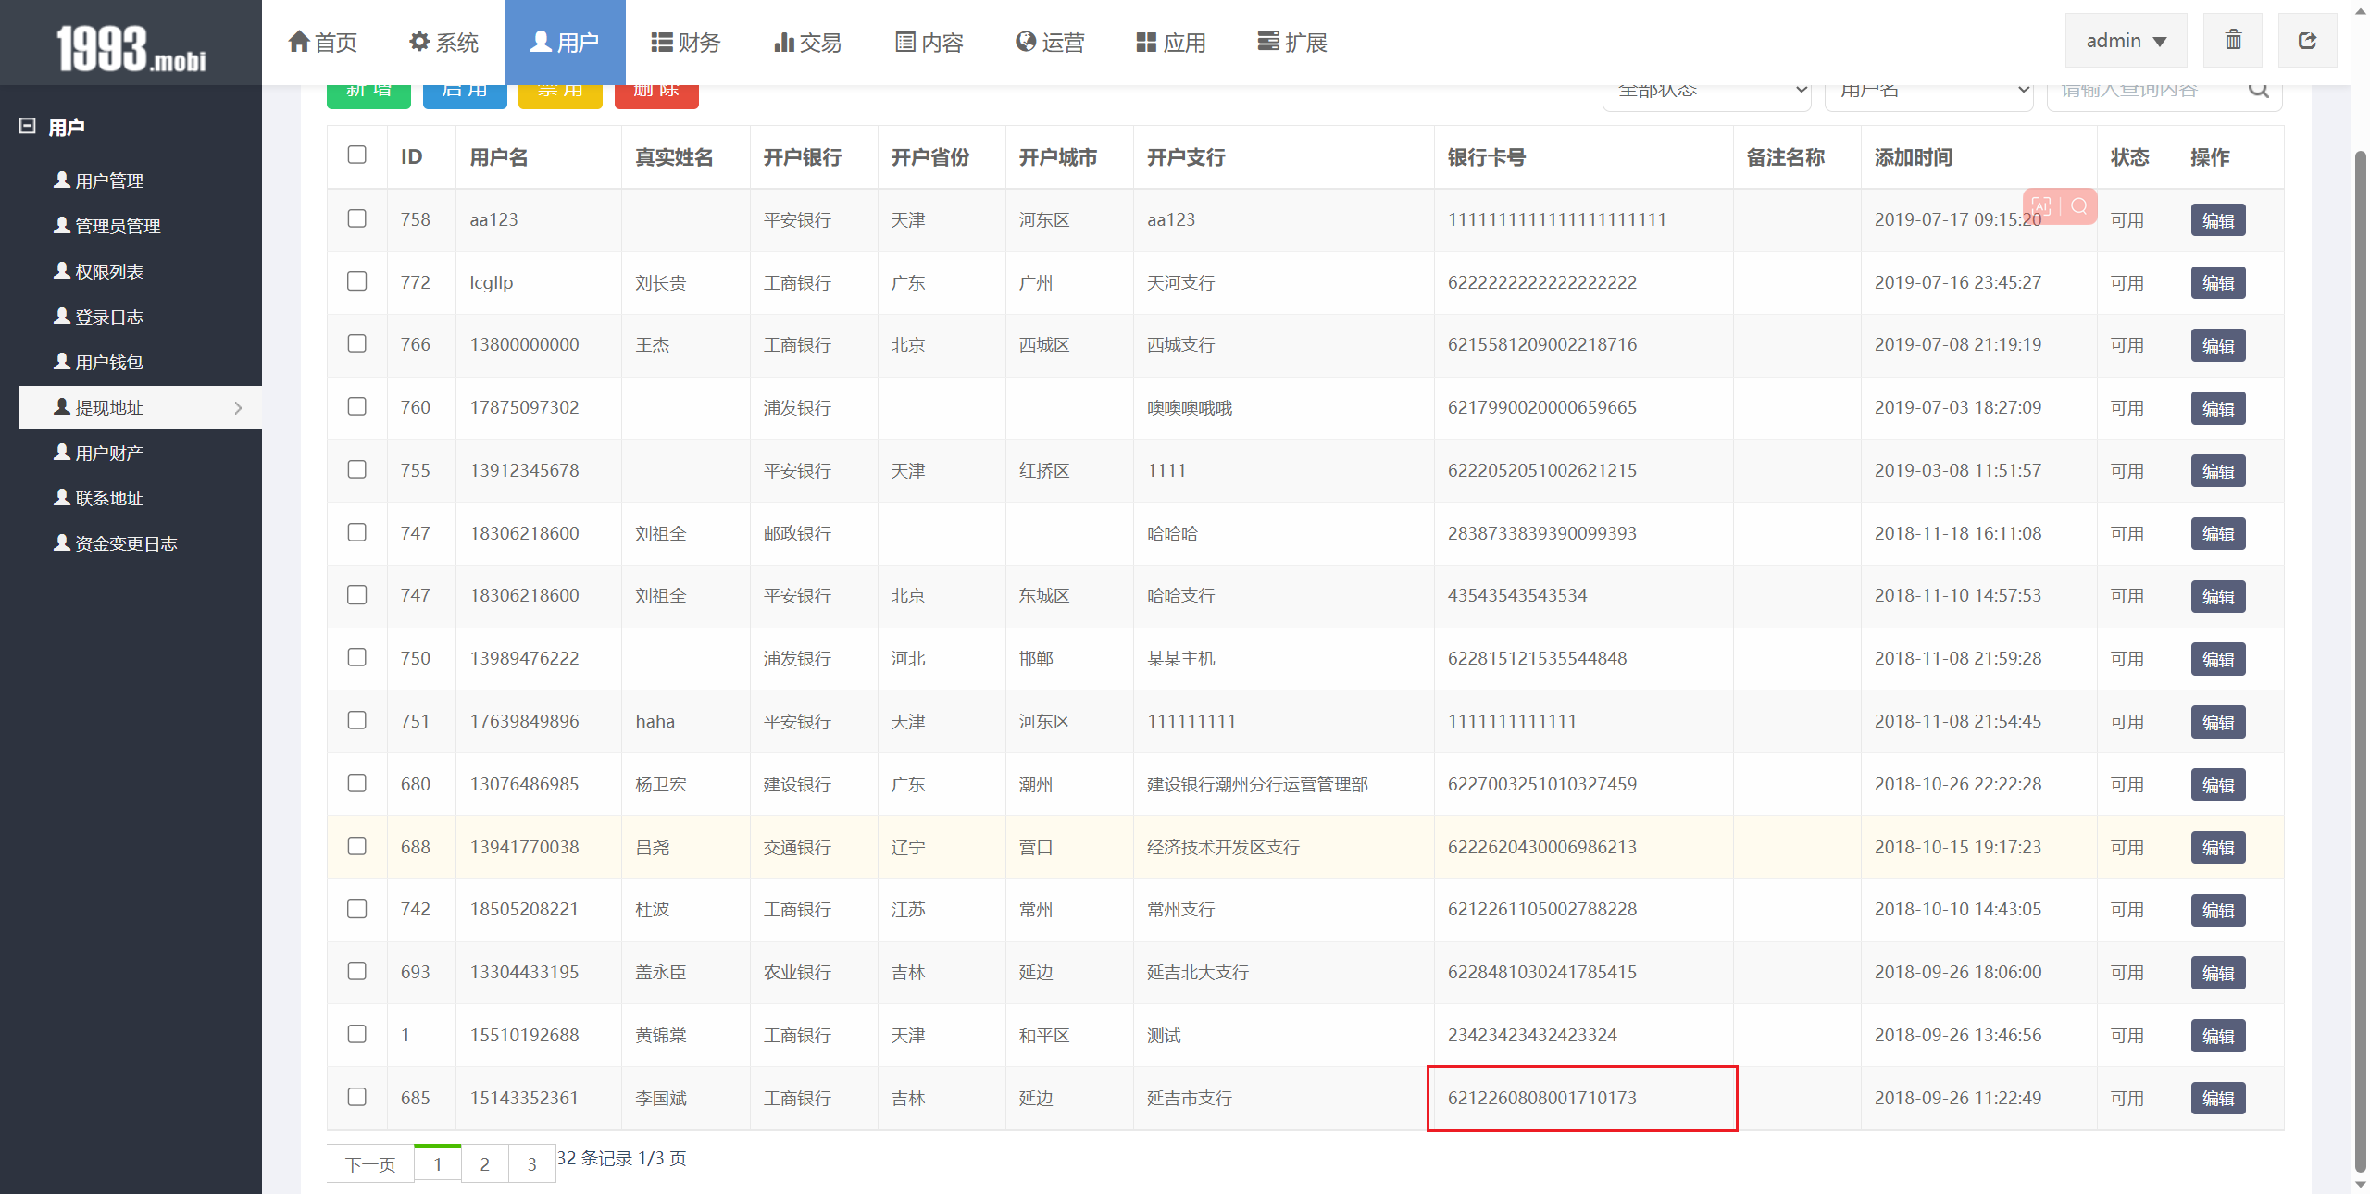Click the trash bin icon in the top bar
This screenshot has height=1194, width=2370.
(x=2233, y=41)
